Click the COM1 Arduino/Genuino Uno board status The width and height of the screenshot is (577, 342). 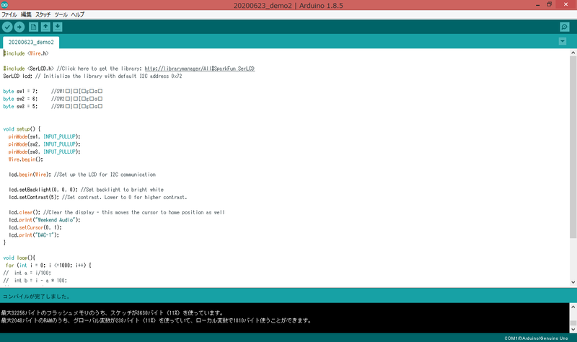pyautogui.click(x=536, y=338)
